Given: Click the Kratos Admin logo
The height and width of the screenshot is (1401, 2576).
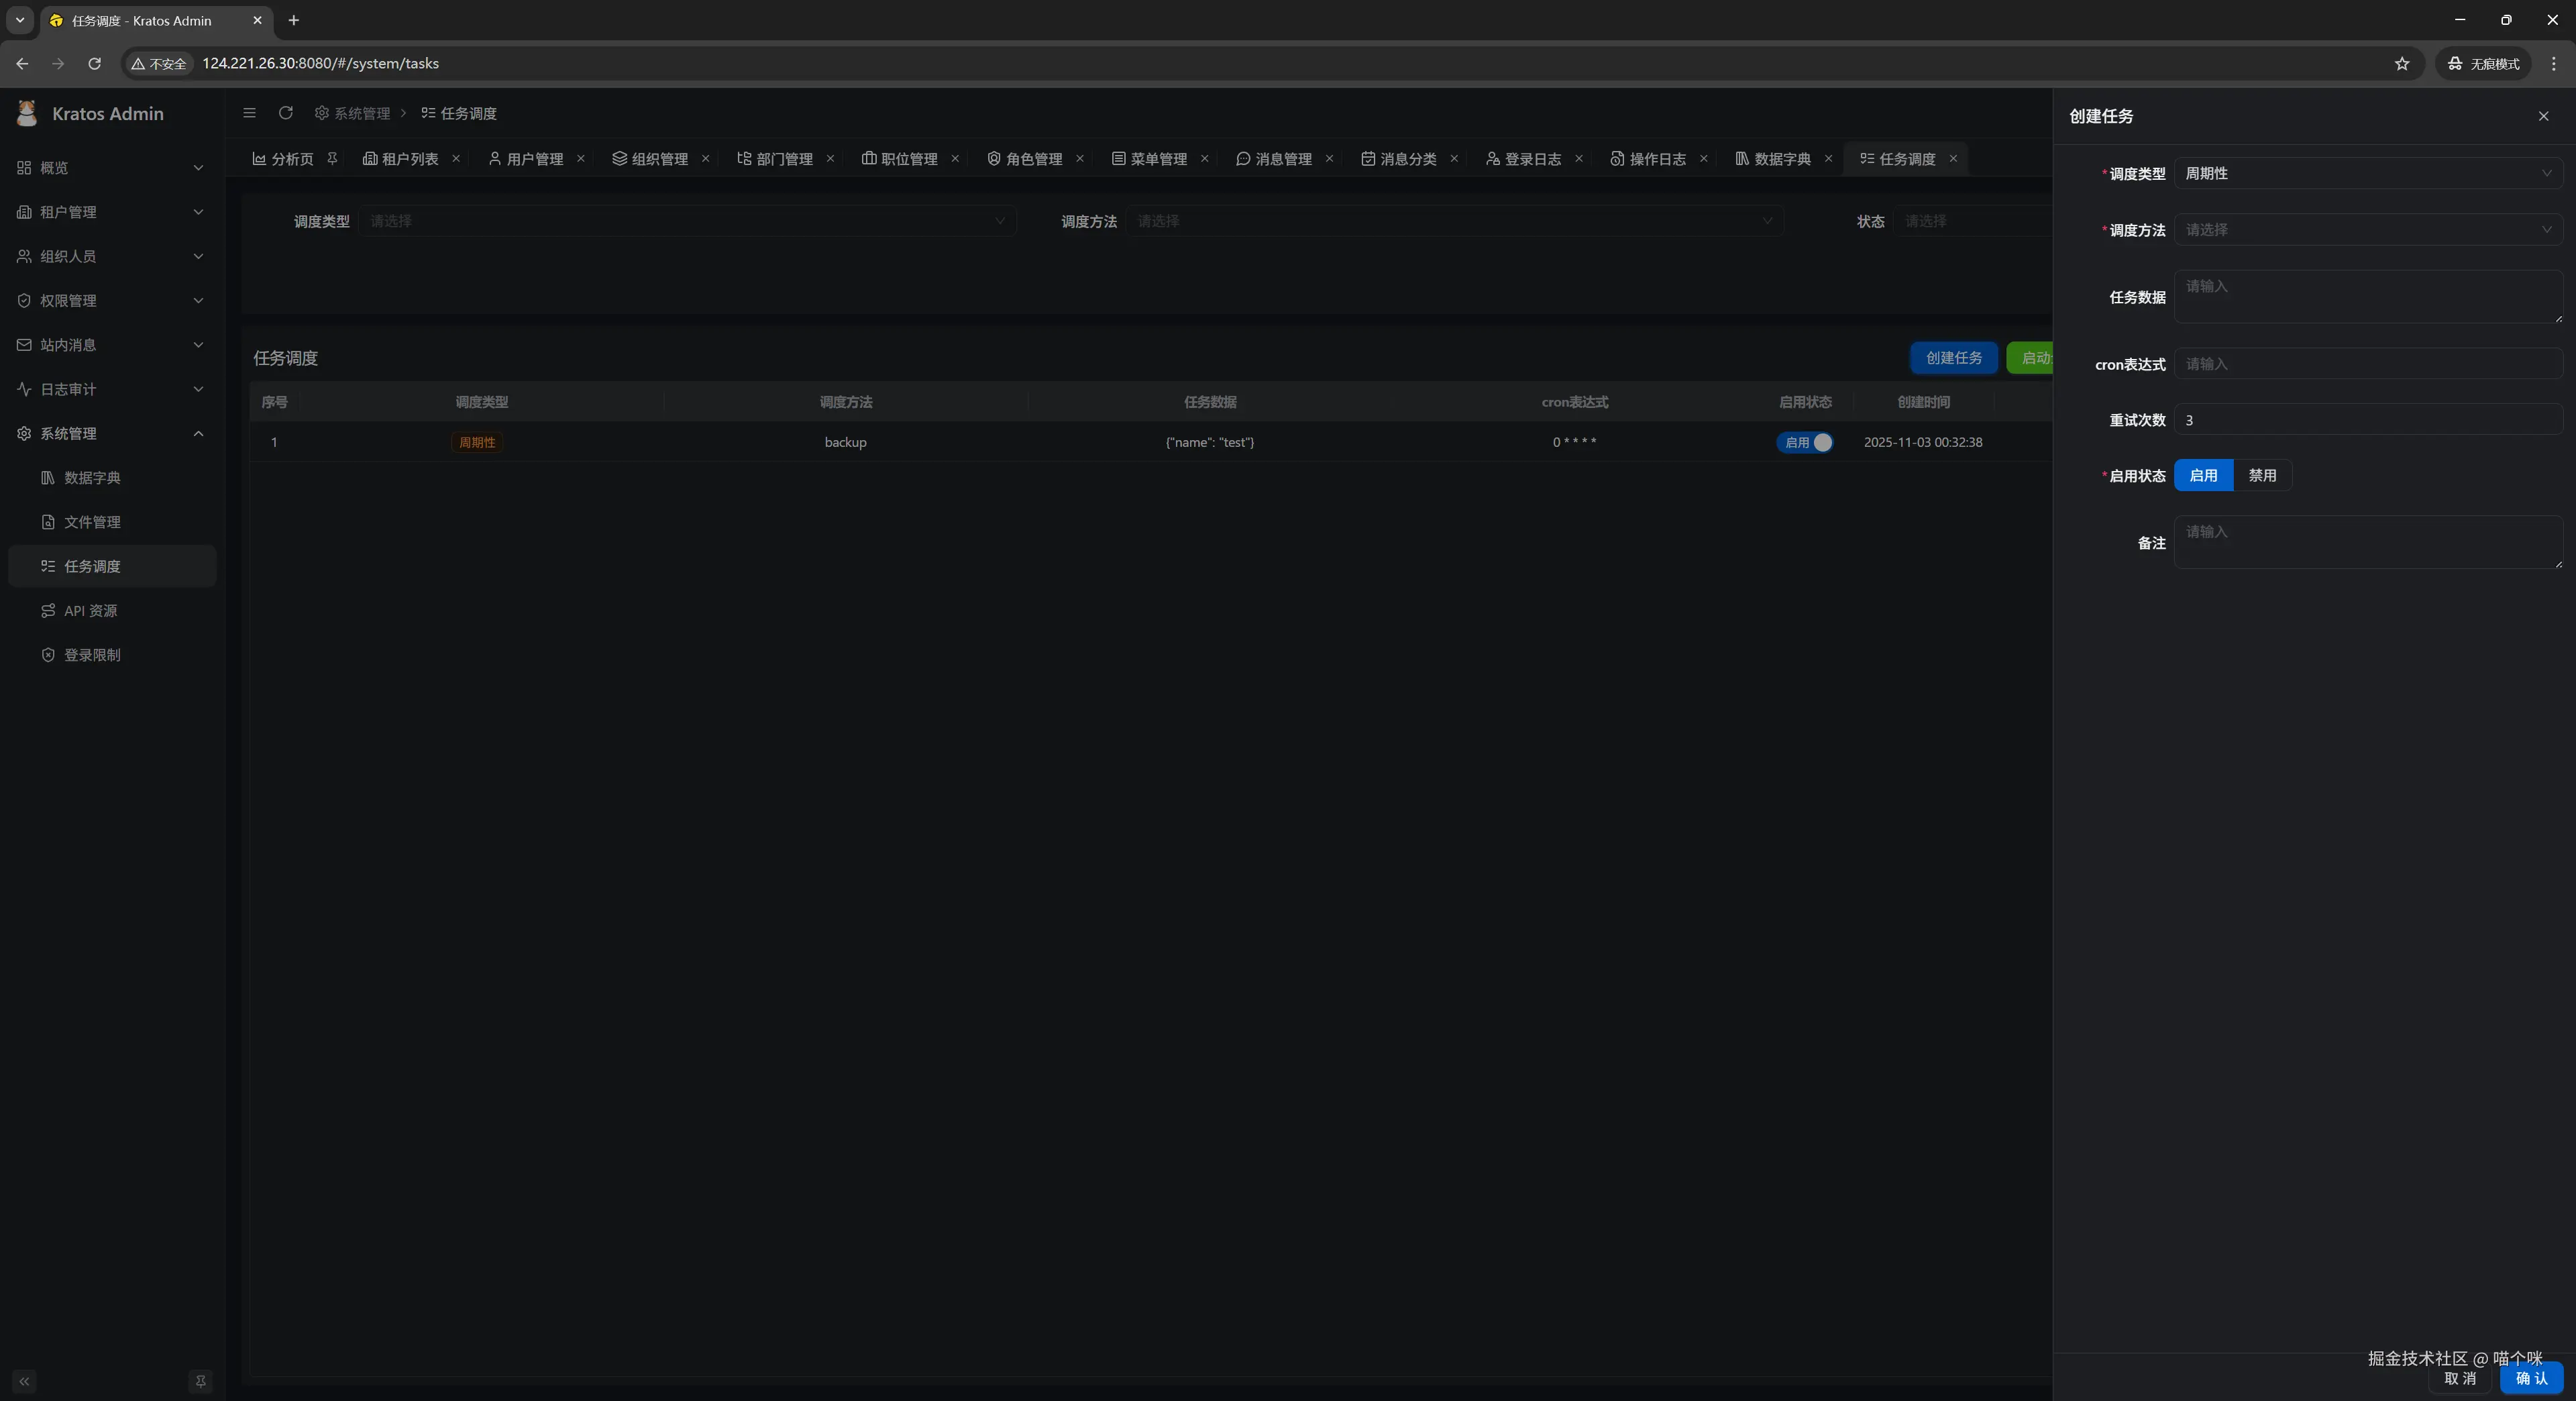Looking at the screenshot, I should click(x=27, y=113).
